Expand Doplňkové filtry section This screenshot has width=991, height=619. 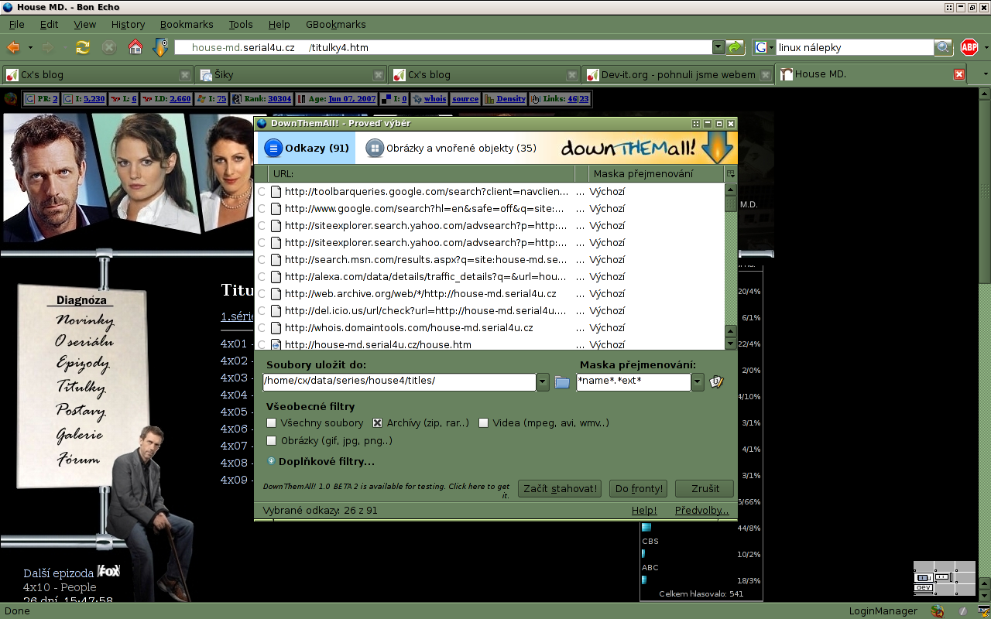pos(321,462)
